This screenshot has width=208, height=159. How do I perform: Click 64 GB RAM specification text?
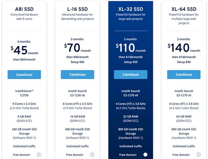point(184,116)
